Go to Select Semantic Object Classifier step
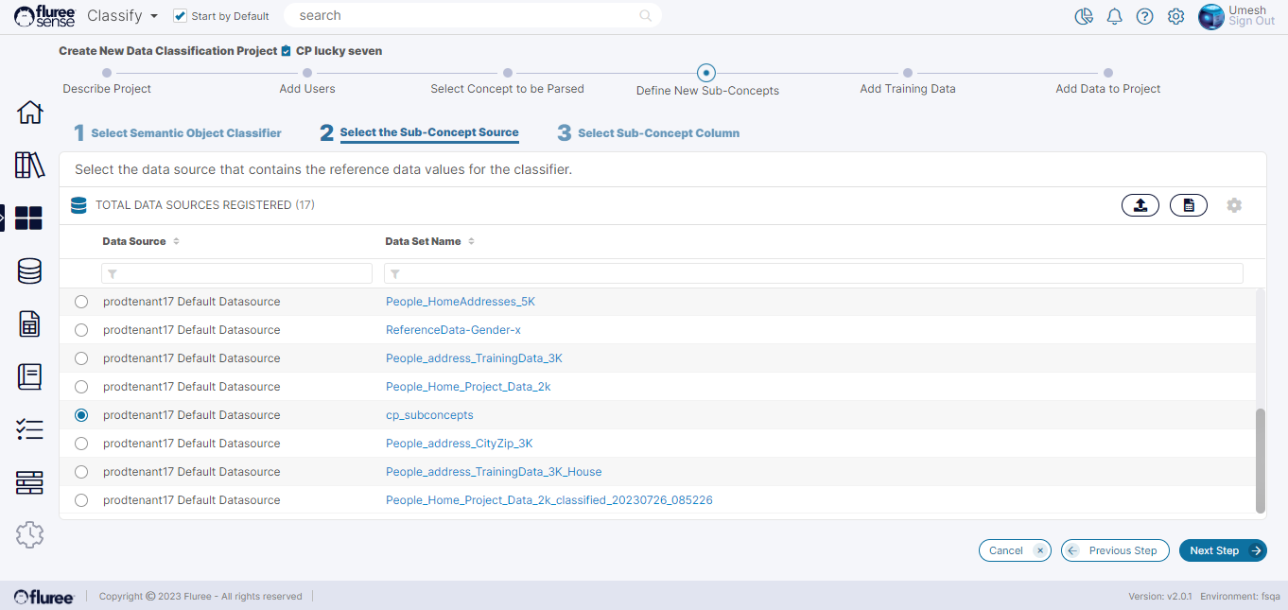 185,133
